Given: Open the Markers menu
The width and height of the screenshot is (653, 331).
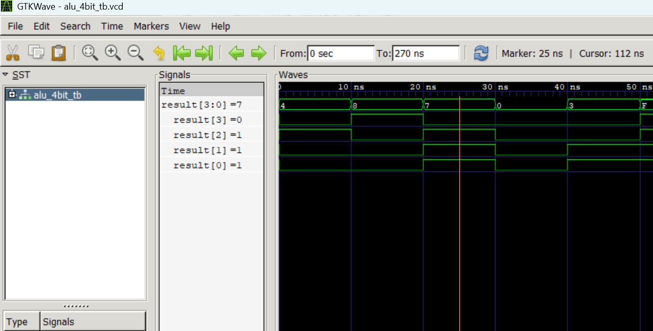Looking at the screenshot, I should [151, 26].
